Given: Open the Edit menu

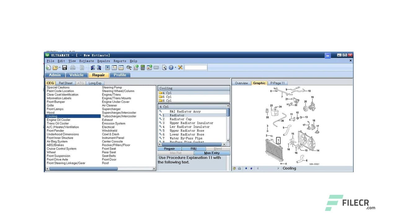Looking at the screenshot, I should point(61,61).
